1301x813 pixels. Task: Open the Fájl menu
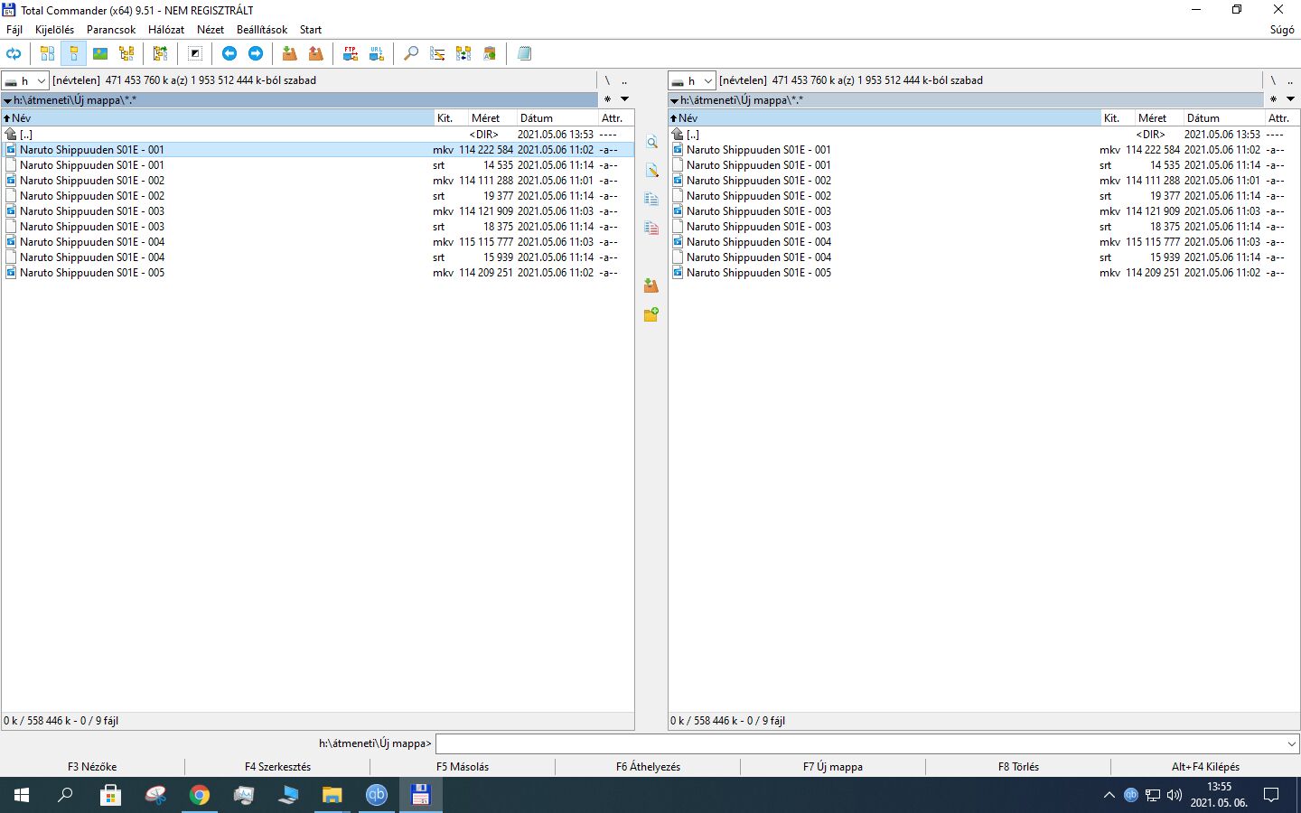click(x=14, y=30)
